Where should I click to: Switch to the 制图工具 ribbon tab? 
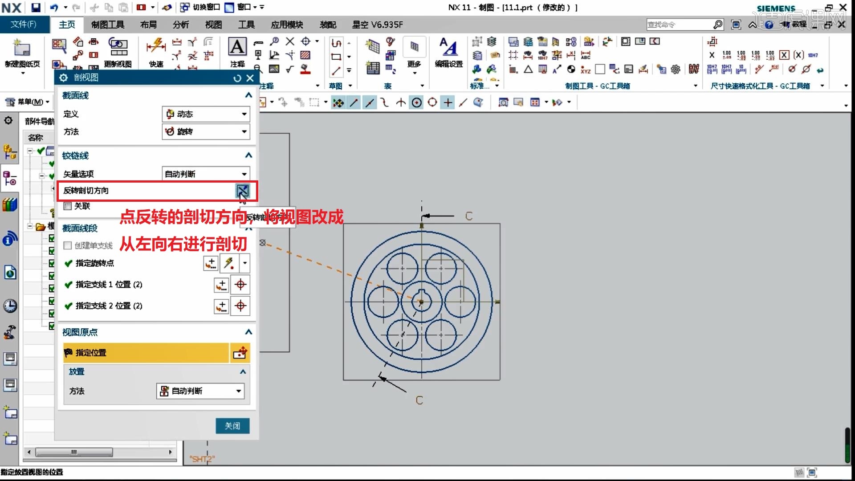coord(107,24)
